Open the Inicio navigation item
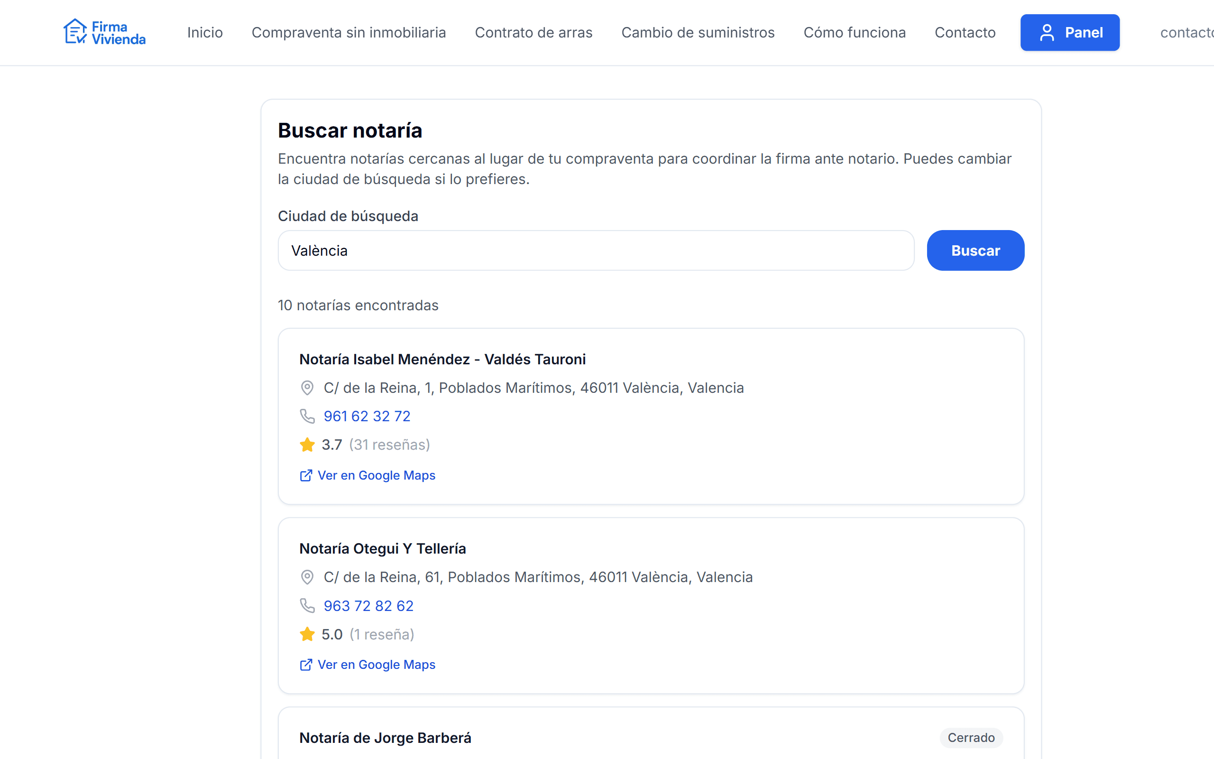The image size is (1214, 759). (205, 32)
